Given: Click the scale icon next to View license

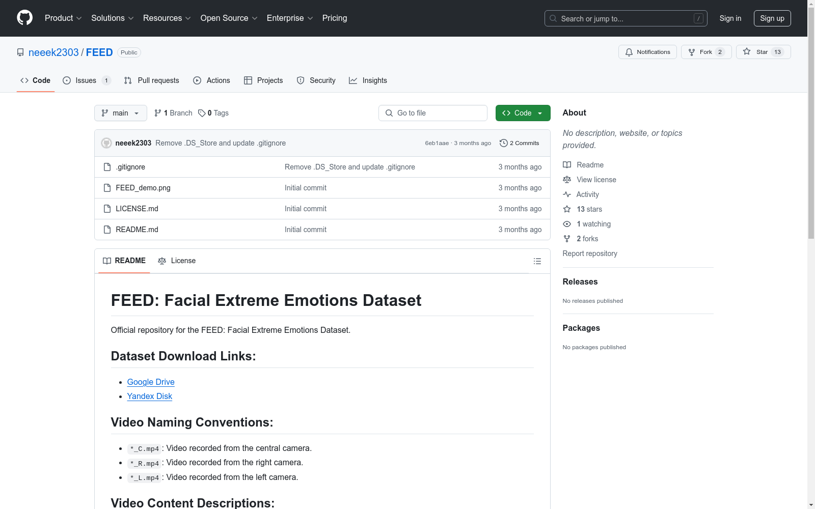Looking at the screenshot, I should (x=567, y=180).
